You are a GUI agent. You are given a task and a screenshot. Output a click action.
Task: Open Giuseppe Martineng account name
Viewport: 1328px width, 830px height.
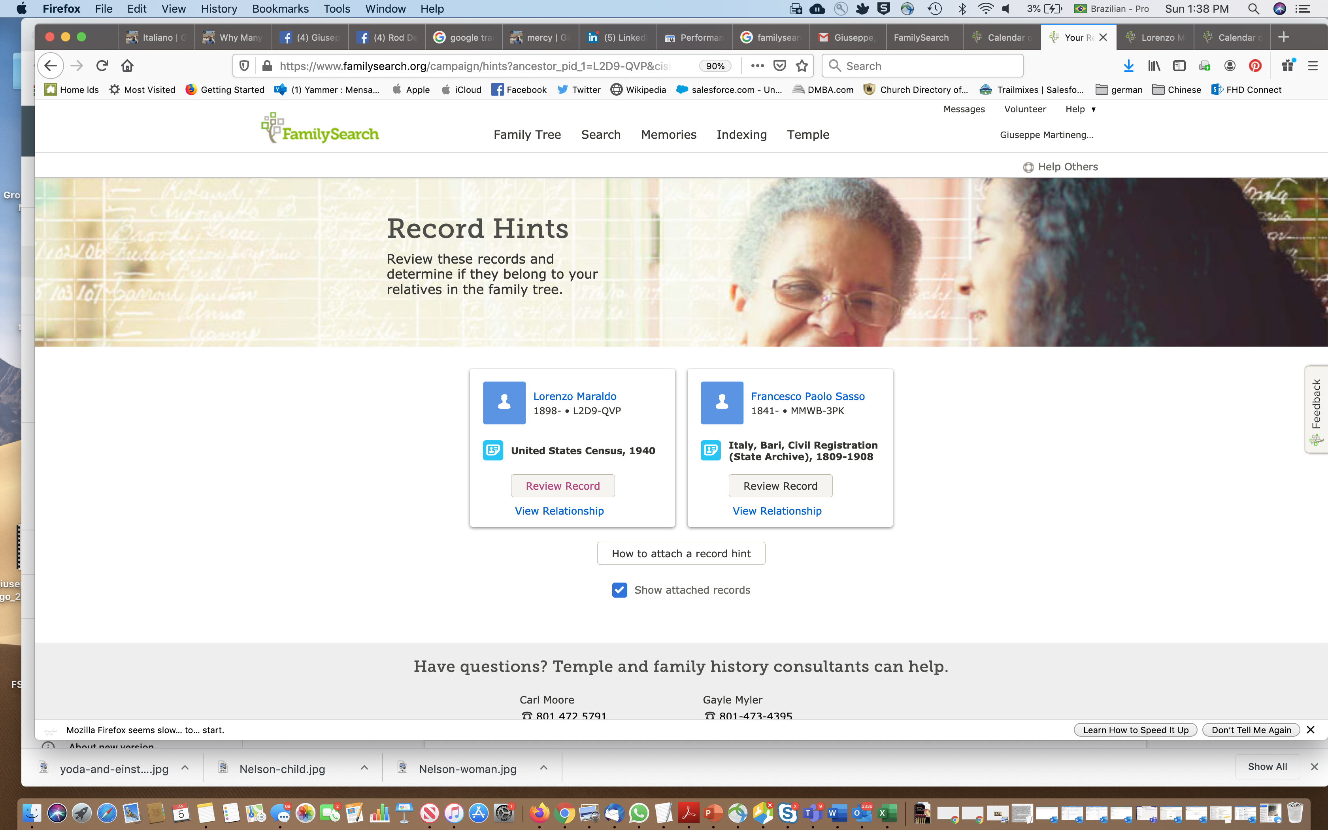click(1046, 135)
